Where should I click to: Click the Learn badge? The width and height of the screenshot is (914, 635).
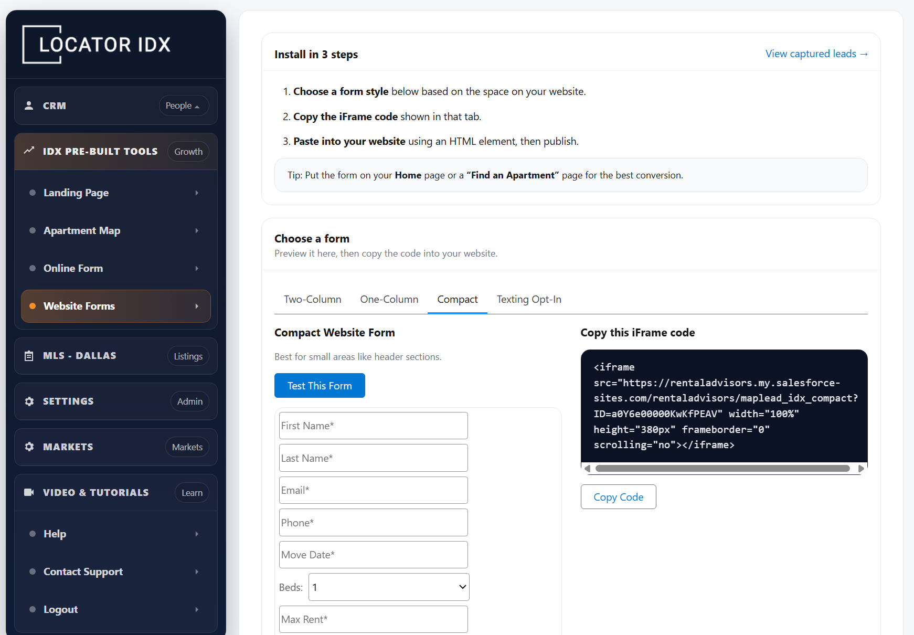pos(192,493)
